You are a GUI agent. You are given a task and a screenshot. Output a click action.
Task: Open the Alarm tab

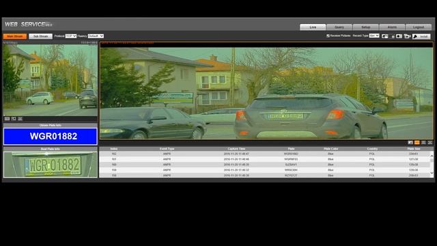point(392,27)
